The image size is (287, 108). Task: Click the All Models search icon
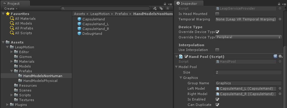12,23
